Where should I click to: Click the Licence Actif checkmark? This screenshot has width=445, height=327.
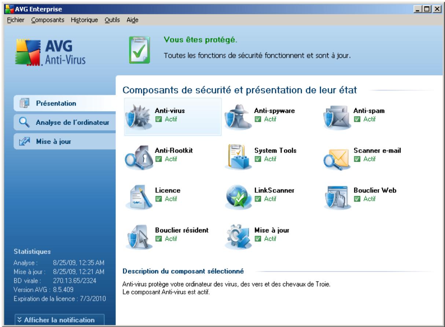coord(158,199)
